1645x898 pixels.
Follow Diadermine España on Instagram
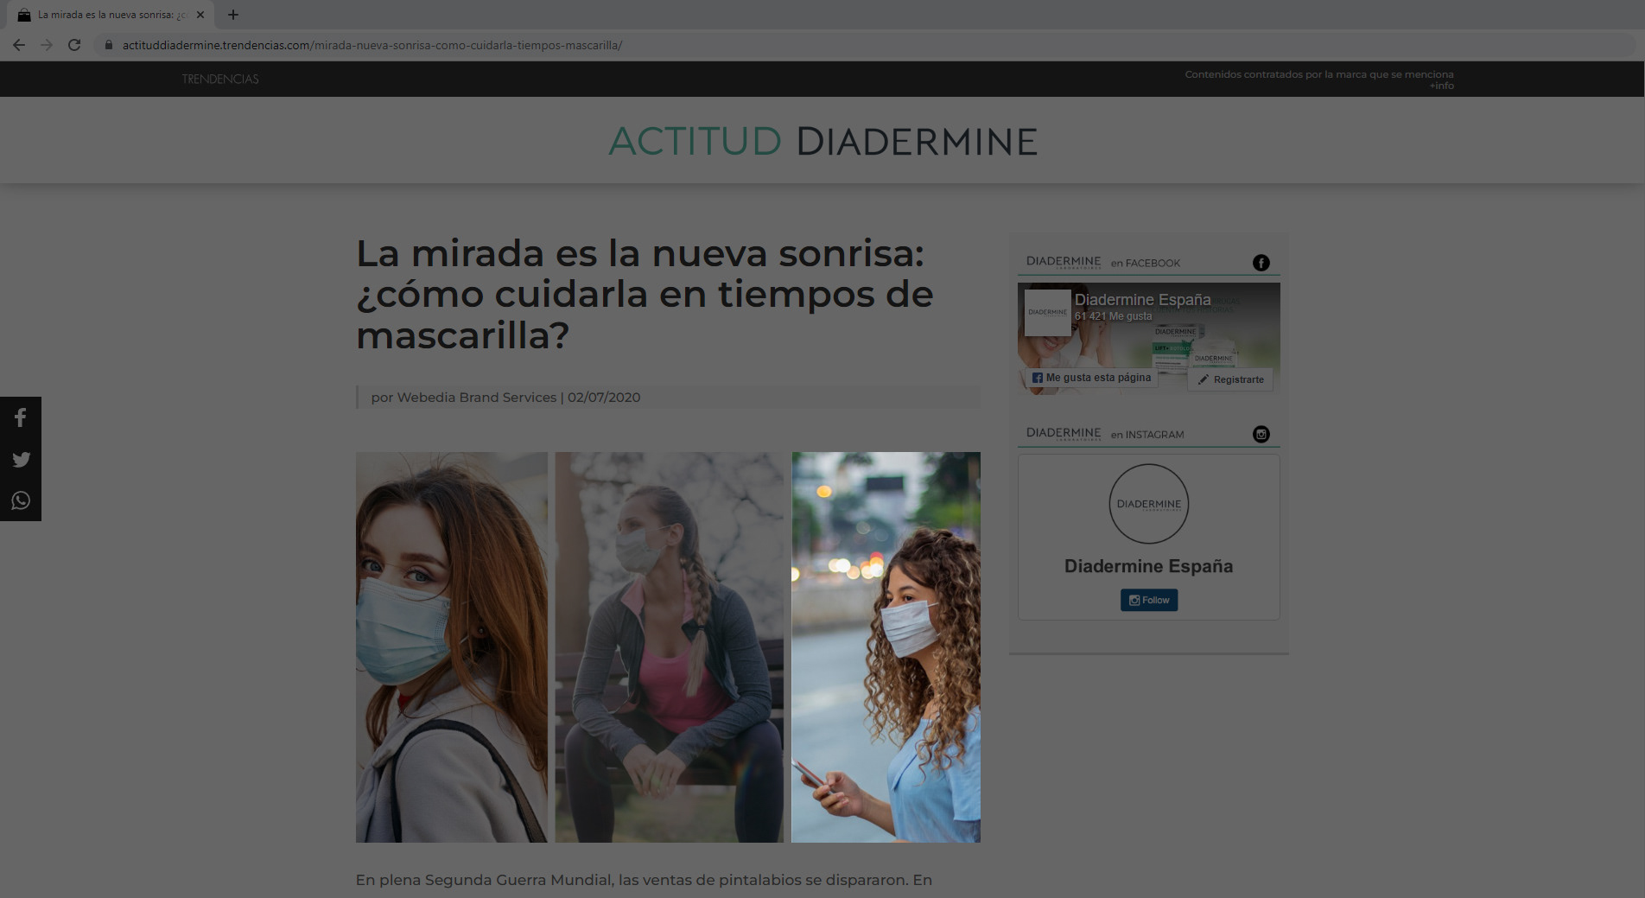(x=1149, y=600)
